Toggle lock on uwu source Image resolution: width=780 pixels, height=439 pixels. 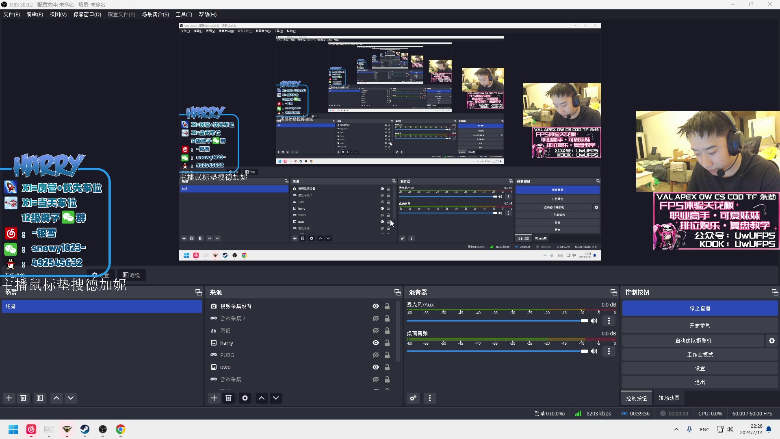pos(387,367)
